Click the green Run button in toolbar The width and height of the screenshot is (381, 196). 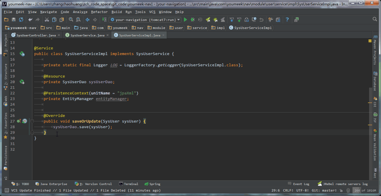(x=185, y=20)
